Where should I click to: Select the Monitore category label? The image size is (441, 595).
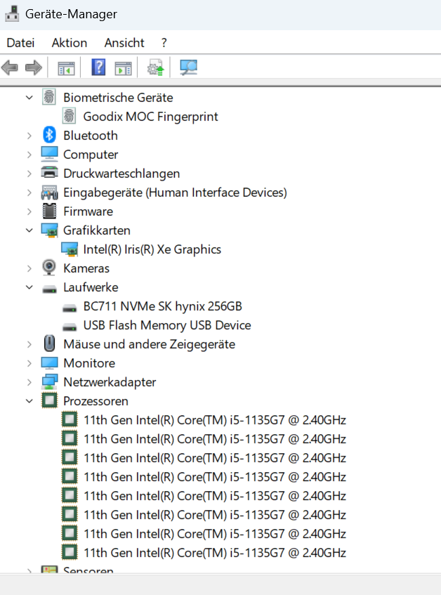click(89, 363)
